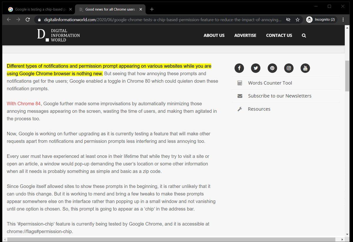Open the Pinterest social icon

point(272,68)
